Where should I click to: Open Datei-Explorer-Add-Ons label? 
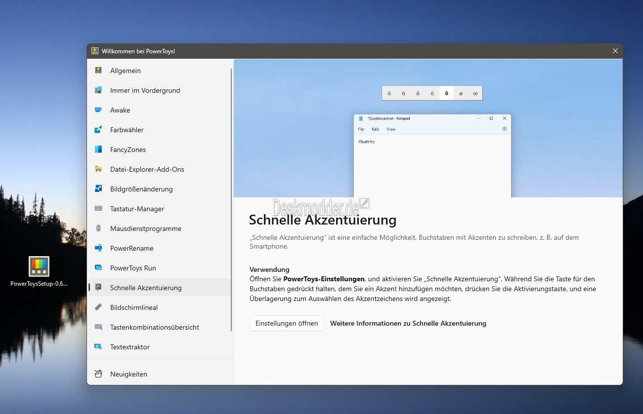point(147,169)
